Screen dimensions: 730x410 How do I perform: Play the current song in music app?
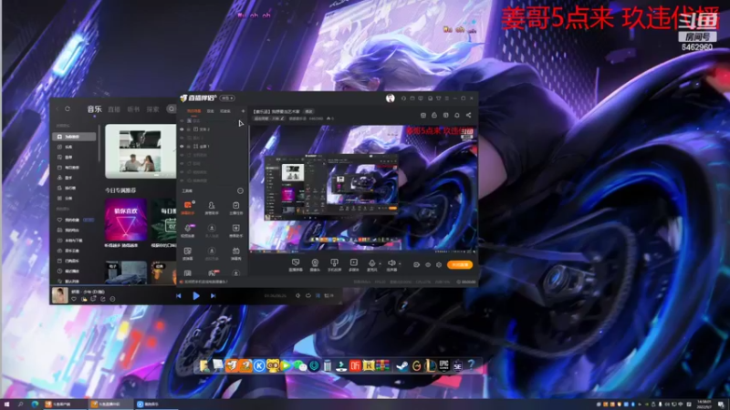coord(196,295)
